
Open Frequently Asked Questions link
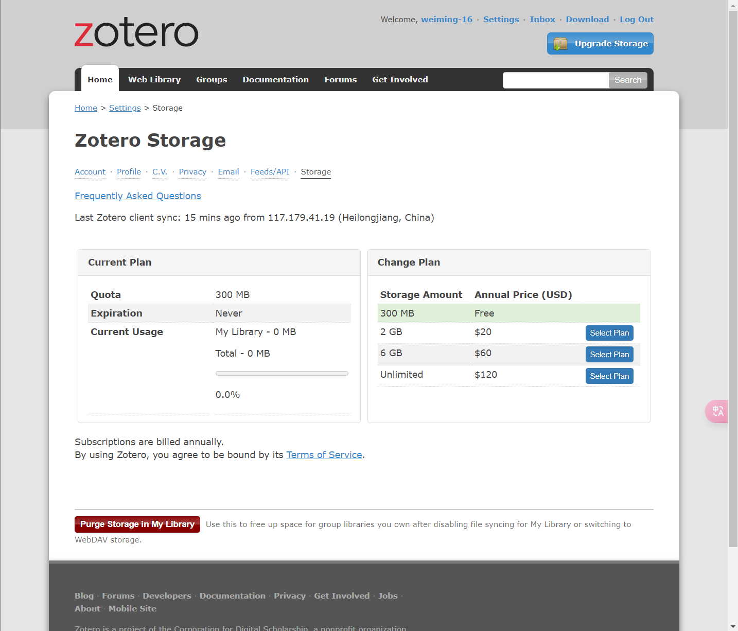point(138,196)
